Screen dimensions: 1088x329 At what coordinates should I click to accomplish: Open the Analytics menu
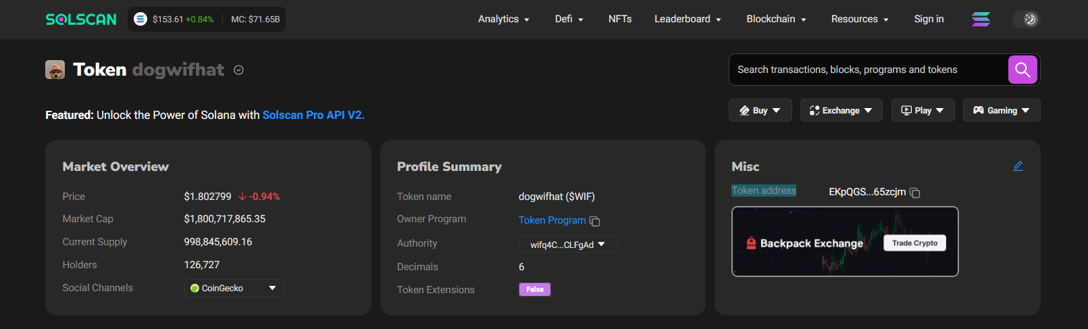pos(504,19)
